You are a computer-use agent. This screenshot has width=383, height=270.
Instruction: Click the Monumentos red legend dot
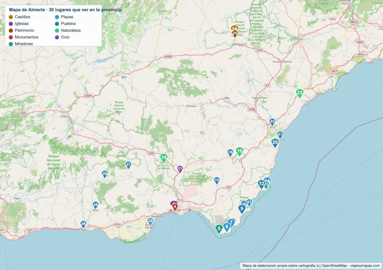point(11,37)
